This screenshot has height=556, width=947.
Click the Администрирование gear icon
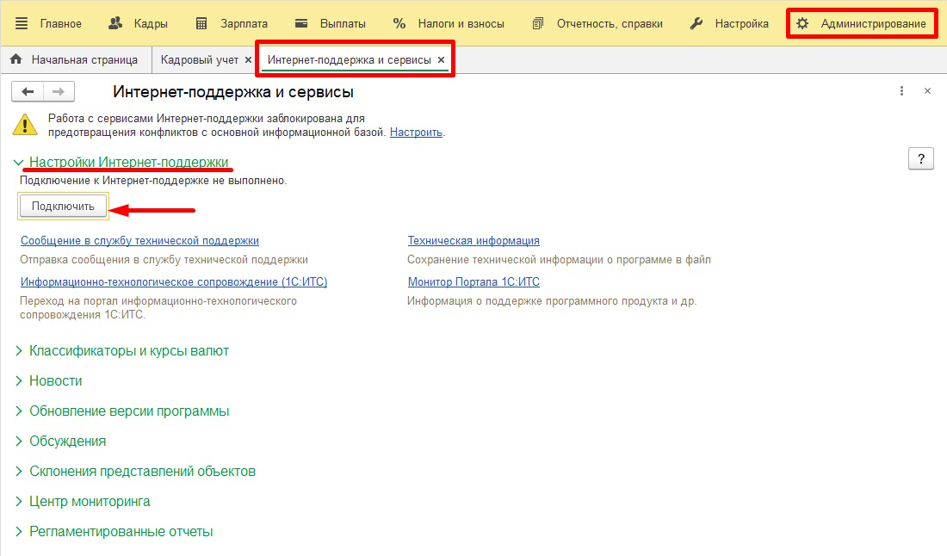(x=802, y=23)
